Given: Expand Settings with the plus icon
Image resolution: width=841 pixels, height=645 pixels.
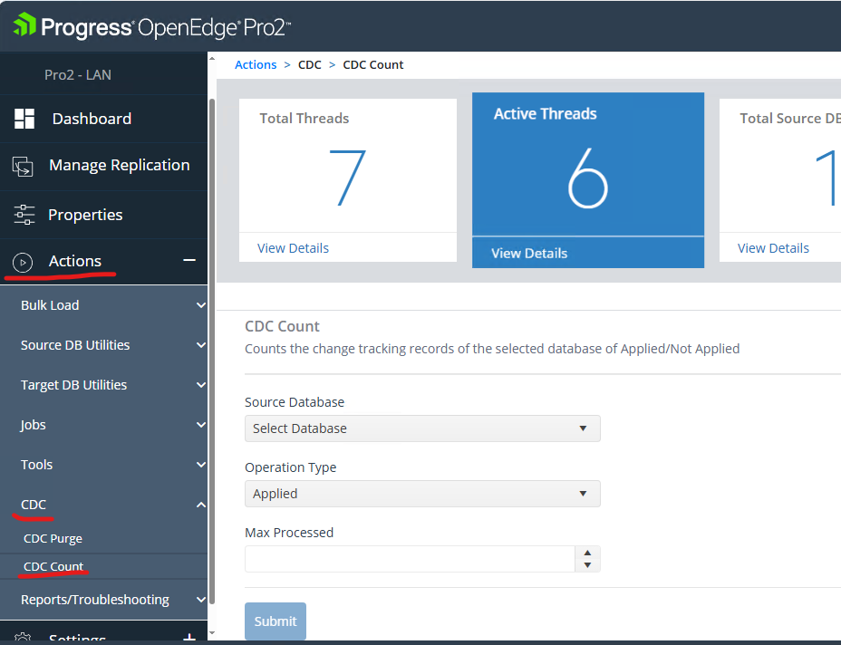Looking at the screenshot, I should pos(189,638).
